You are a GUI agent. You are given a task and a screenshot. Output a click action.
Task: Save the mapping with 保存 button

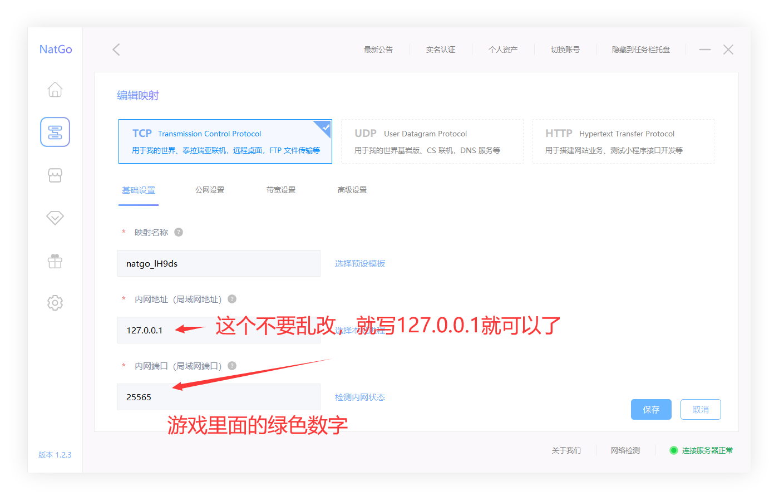651,409
